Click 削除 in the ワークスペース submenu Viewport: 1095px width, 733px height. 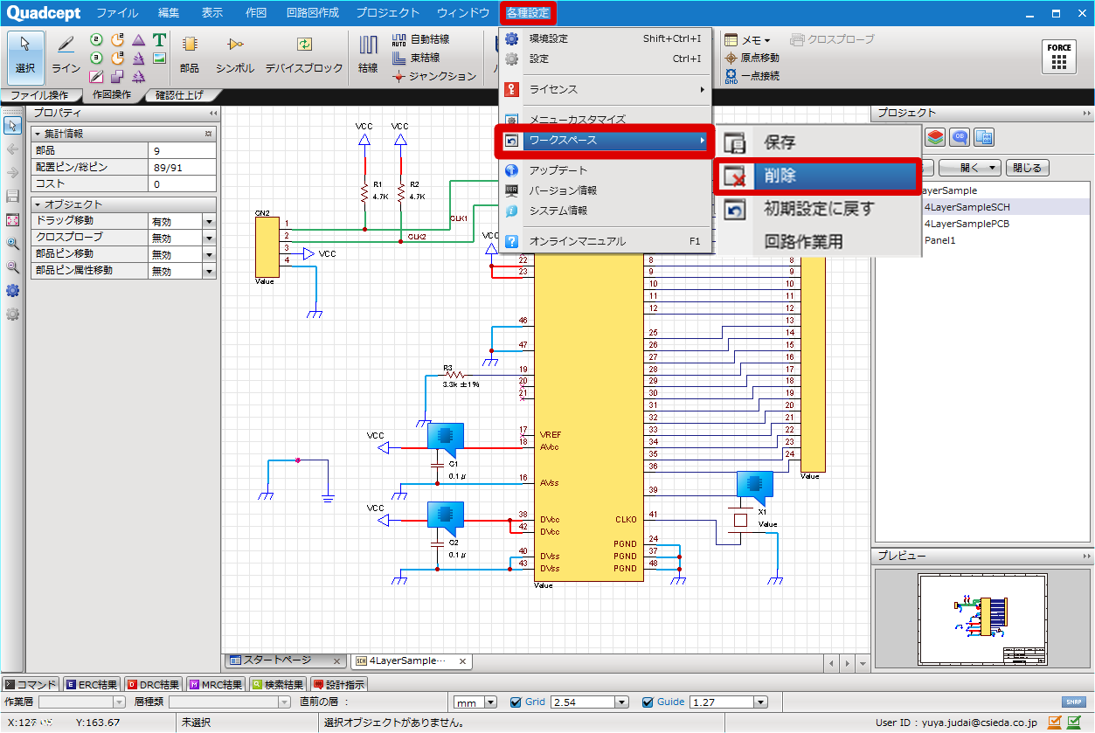click(817, 176)
